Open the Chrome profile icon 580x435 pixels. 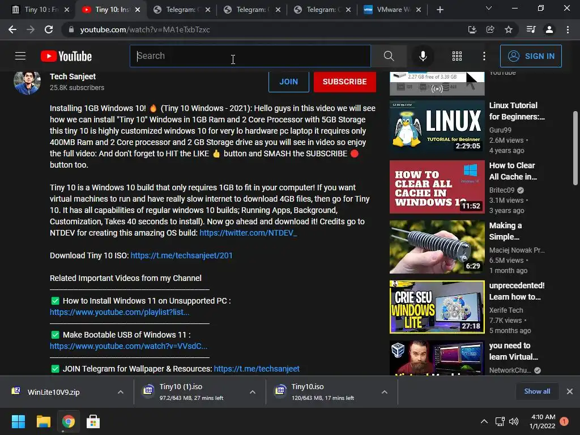(x=549, y=29)
